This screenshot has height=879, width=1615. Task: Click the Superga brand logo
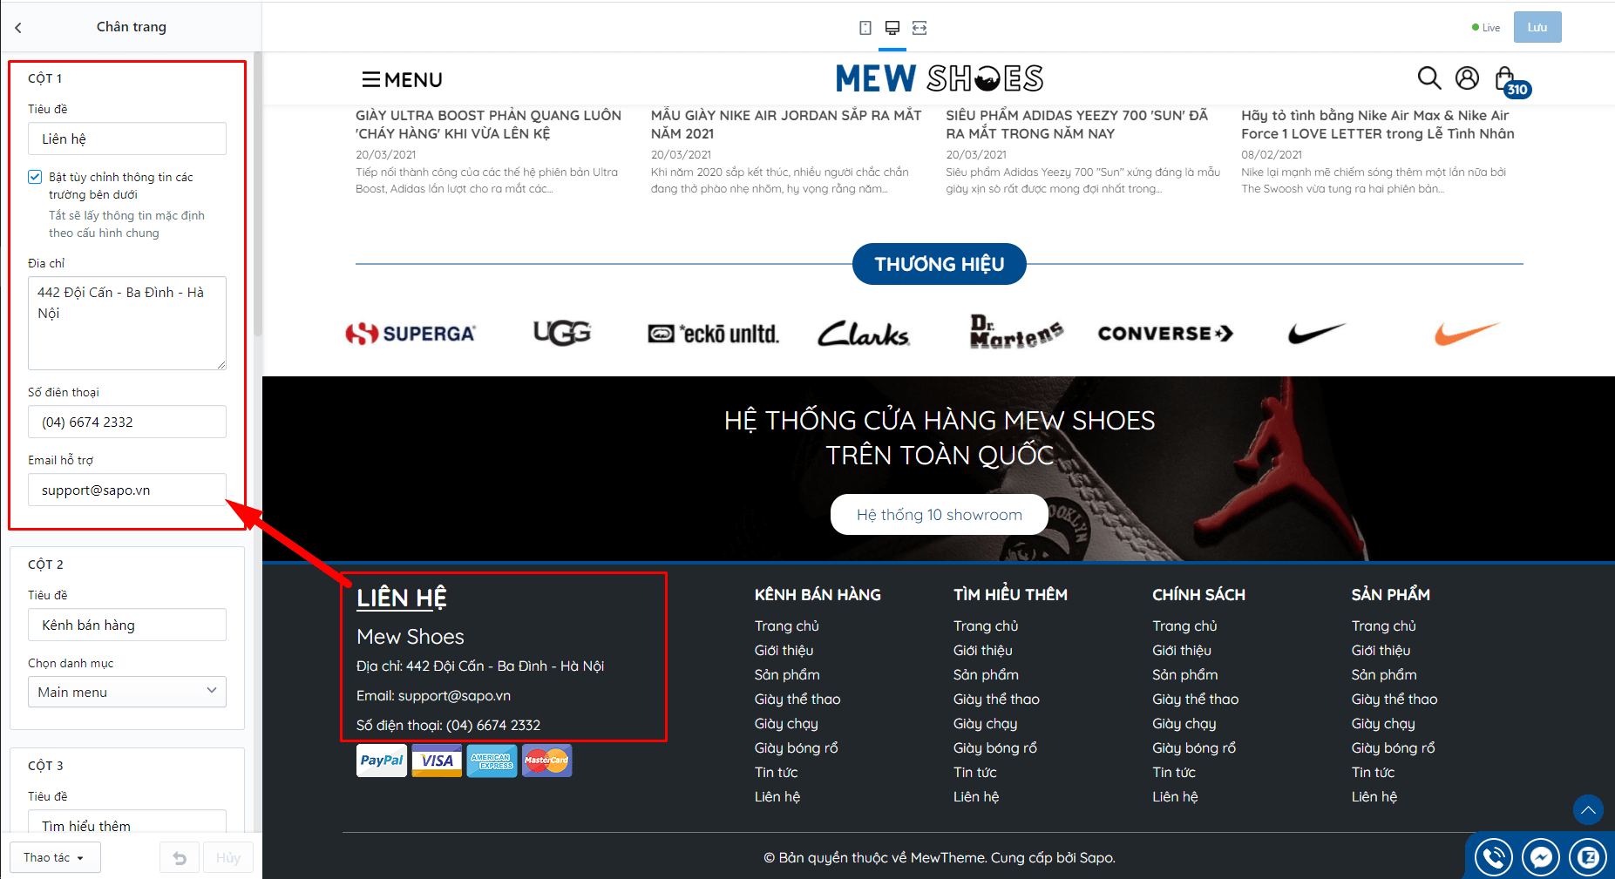411,334
